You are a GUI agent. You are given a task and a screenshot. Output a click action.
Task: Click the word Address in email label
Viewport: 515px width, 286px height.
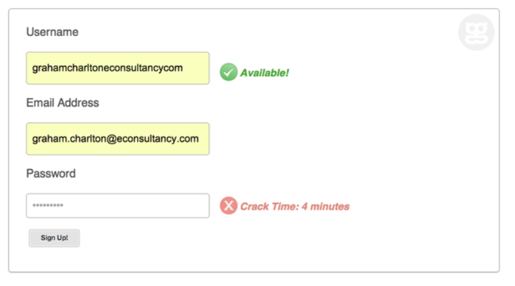tap(78, 102)
